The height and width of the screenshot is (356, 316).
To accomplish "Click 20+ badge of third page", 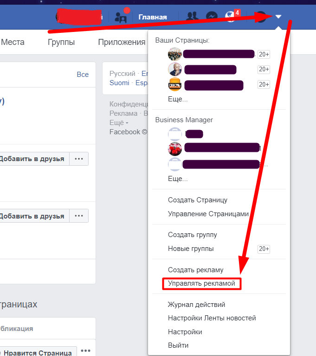I will coord(264,84).
